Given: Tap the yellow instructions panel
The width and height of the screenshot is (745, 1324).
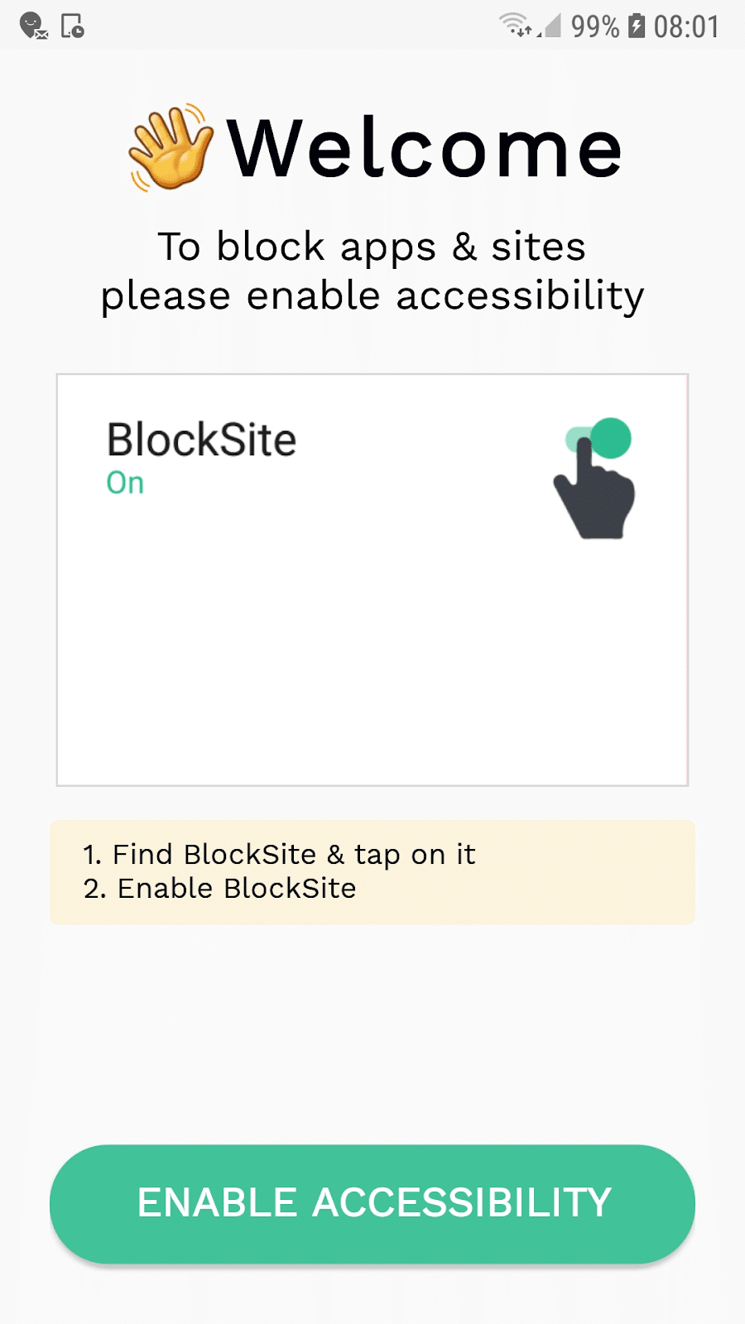Looking at the screenshot, I should 372,871.
